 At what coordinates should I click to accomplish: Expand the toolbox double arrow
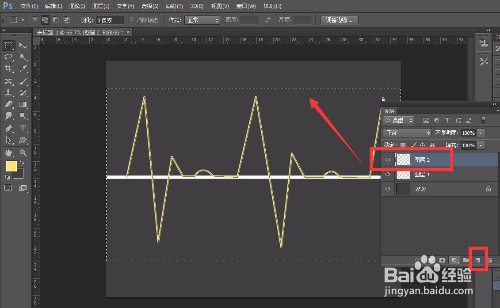coord(4,30)
